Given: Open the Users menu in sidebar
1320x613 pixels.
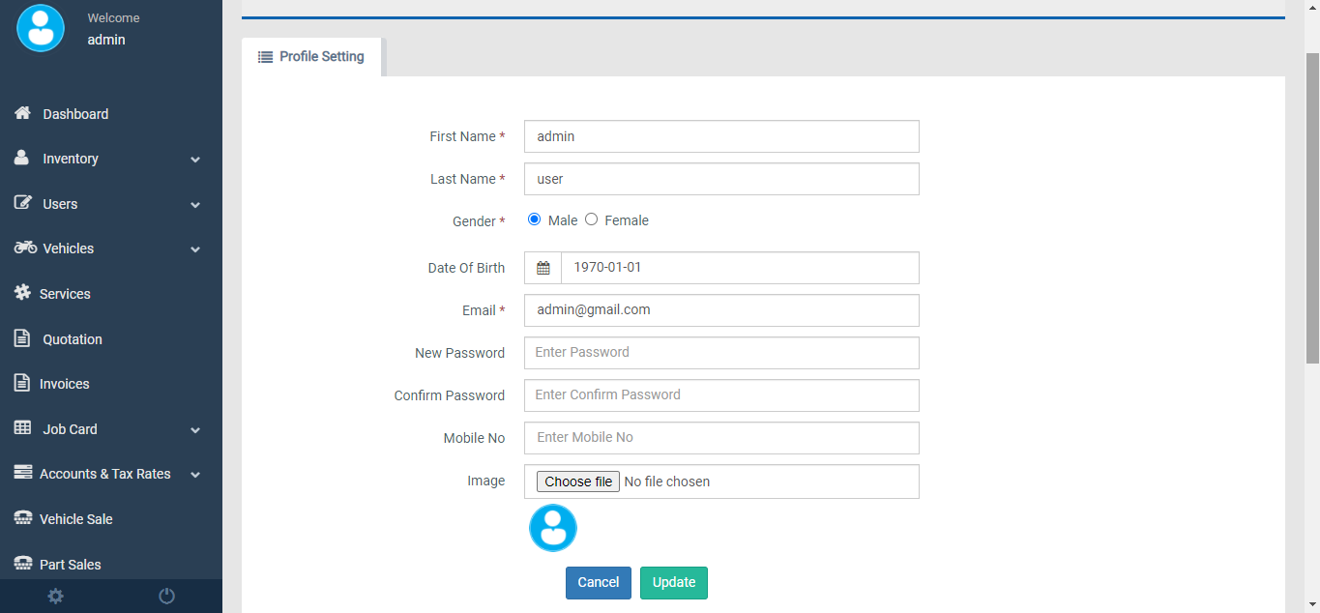Looking at the screenshot, I should coord(60,204).
